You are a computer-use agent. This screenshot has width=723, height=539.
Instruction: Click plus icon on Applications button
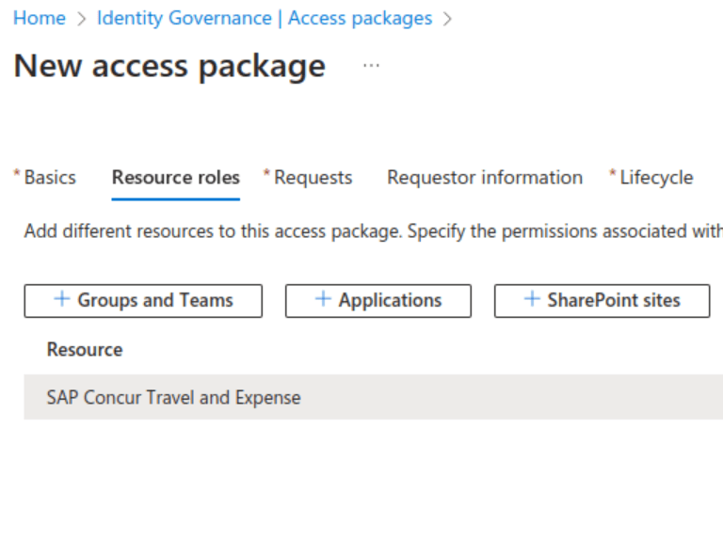point(323,299)
